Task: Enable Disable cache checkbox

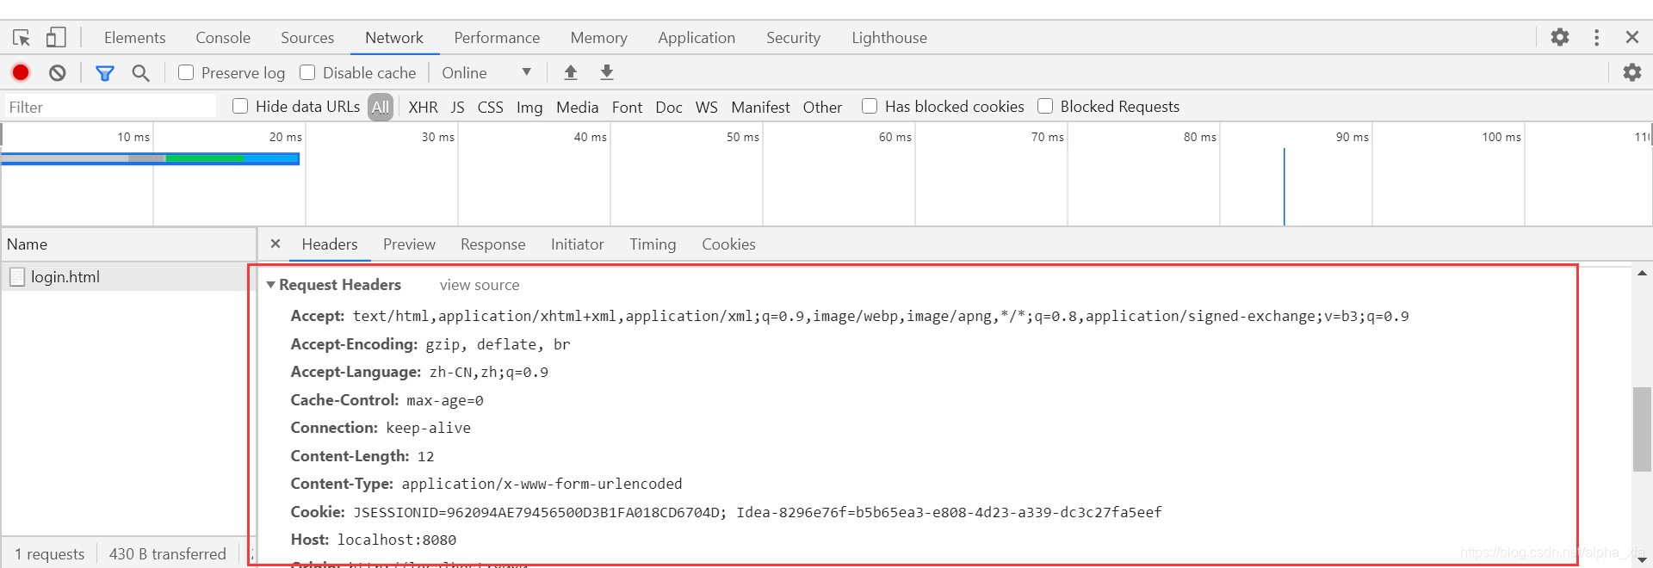Action: tap(307, 72)
